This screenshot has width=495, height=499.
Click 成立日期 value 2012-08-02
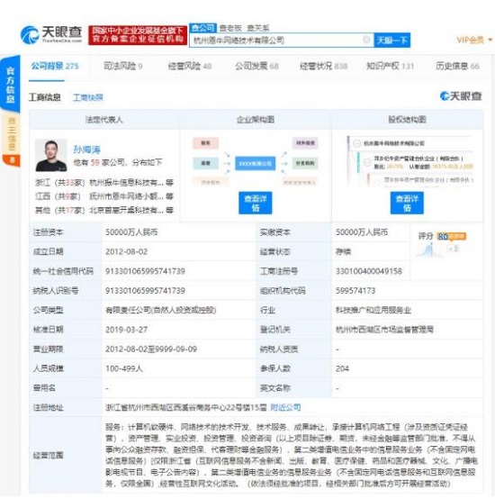coord(127,251)
